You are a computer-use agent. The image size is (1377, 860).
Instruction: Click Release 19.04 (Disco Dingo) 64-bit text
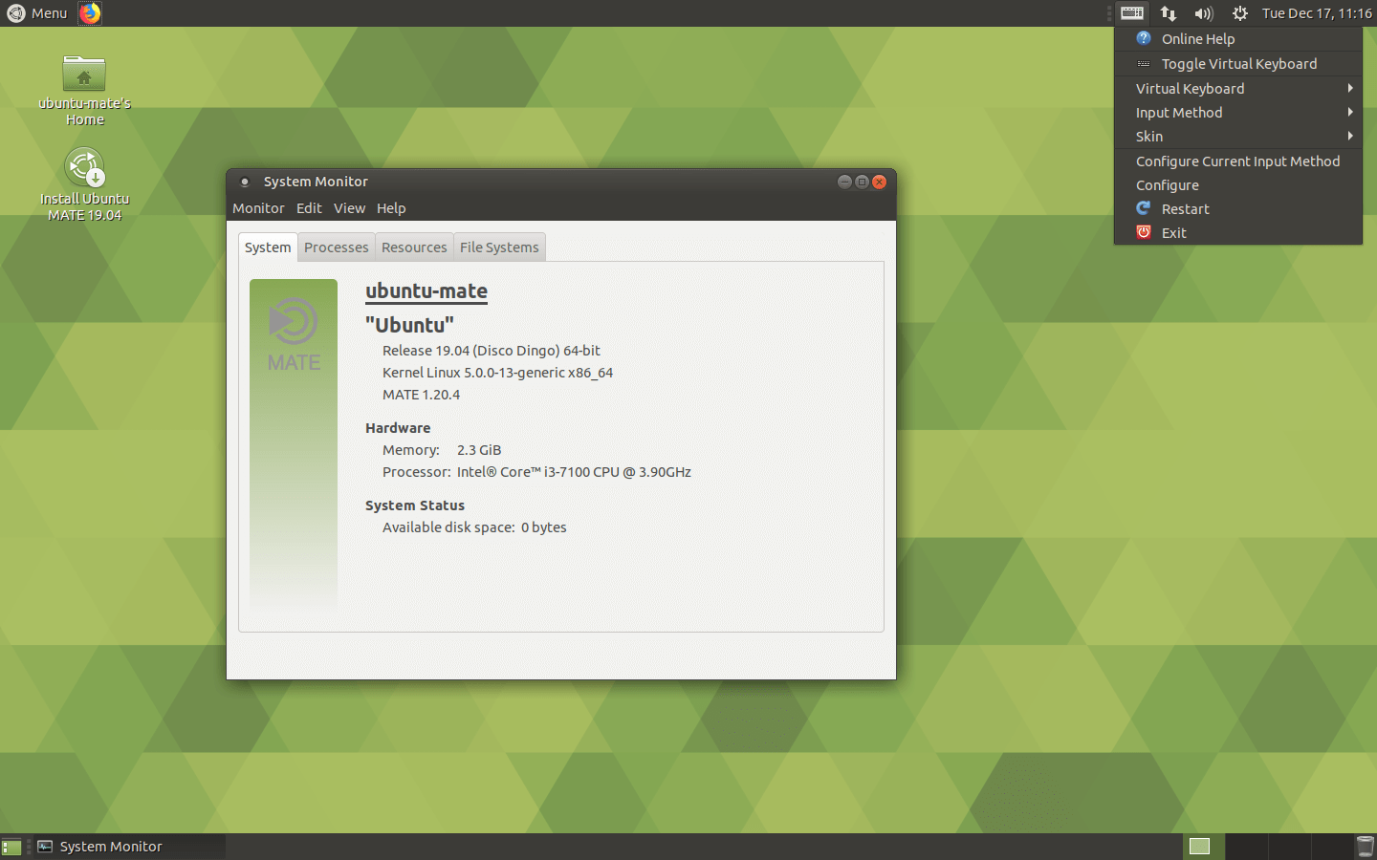(492, 351)
